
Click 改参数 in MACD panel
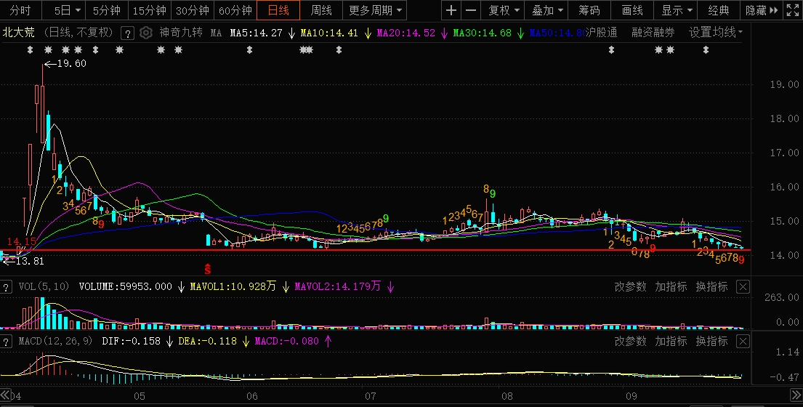[630, 342]
